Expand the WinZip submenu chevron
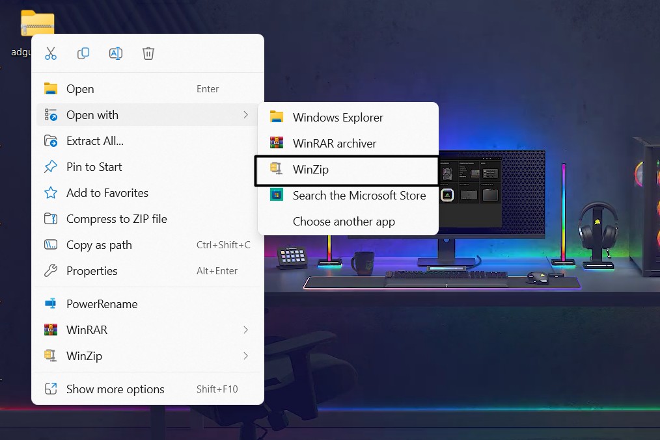 click(245, 356)
